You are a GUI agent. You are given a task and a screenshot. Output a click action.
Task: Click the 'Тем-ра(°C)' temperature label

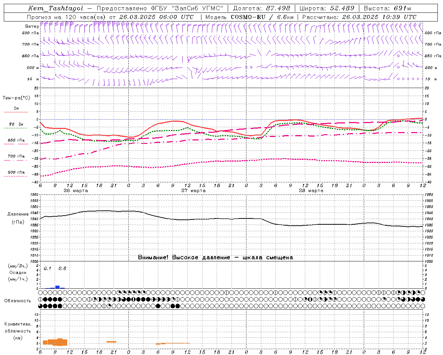pyautogui.click(x=16, y=98)
